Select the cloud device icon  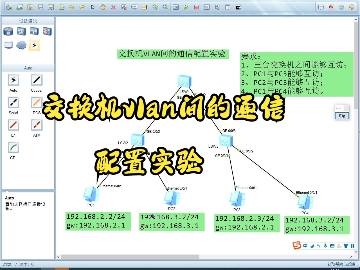[x=21, y=45]
